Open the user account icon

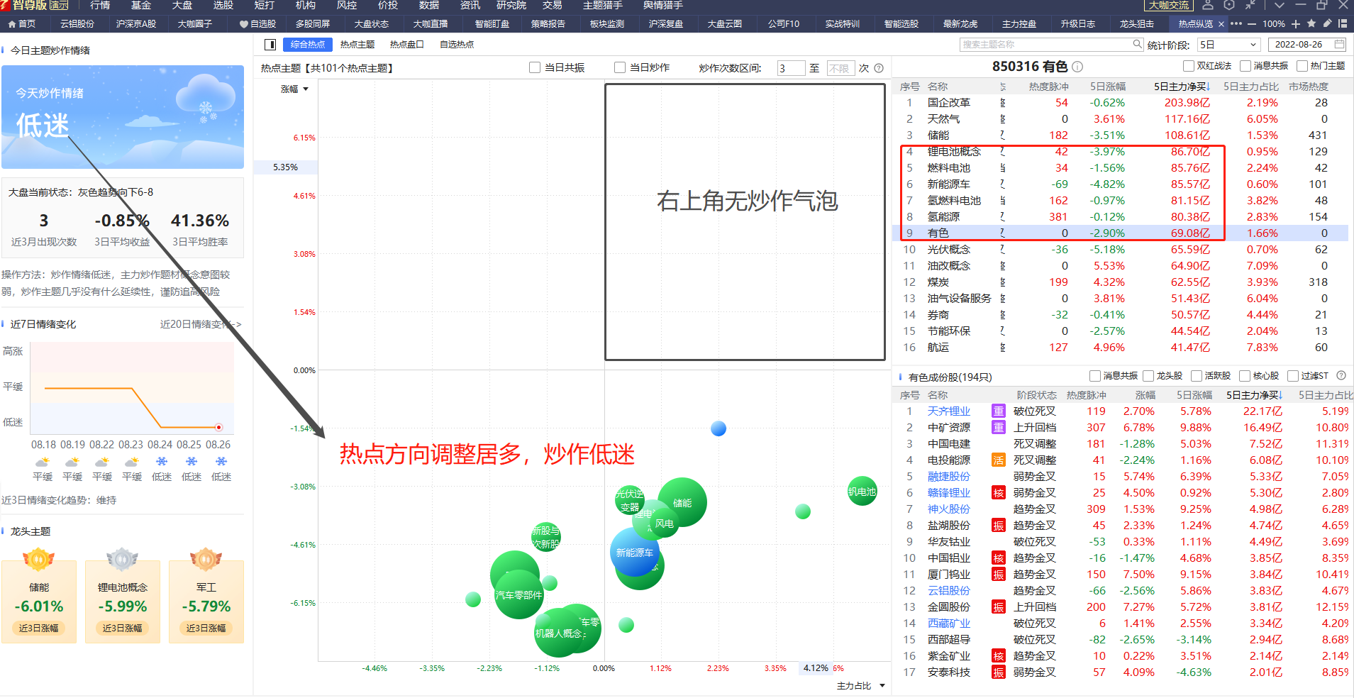pyautogui.click(x=1208, y=5)
